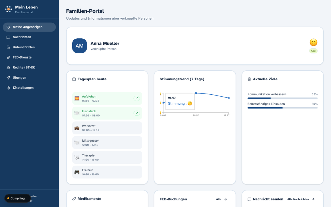Click the Selbstständiges Einkaufen progress bar
331x207 pixels.
(x=282, y=108)
